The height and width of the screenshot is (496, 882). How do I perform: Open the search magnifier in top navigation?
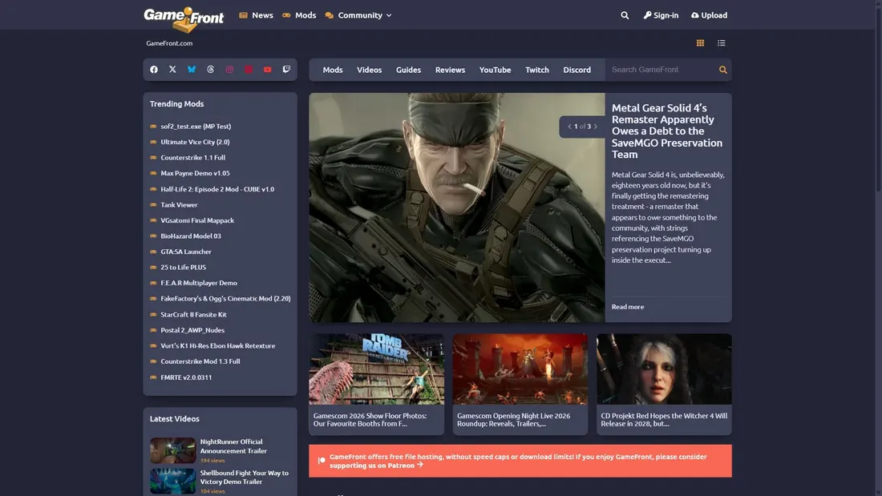(625, 15)
